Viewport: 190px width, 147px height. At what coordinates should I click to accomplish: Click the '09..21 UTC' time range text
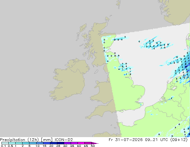pos(156,140)
